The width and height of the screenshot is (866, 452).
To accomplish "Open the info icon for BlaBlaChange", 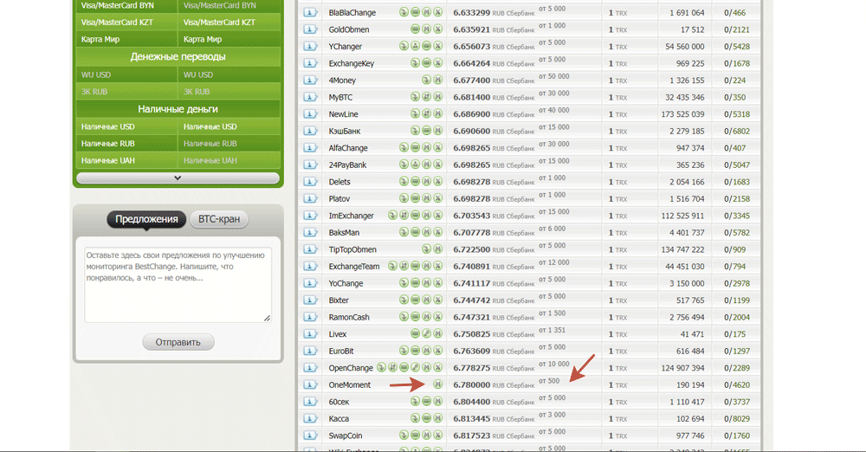I will tap(310, 13).
